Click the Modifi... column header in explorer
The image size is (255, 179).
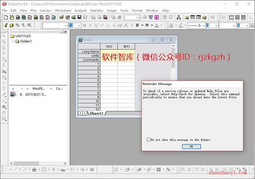click(38, 89)
